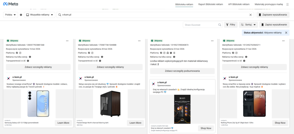The width and height of the screenshot is (294, 134).
Task: Click text 'Nothing Phone (3a) 5g 8/128gb black 120hz'
Action: (237, 123)
